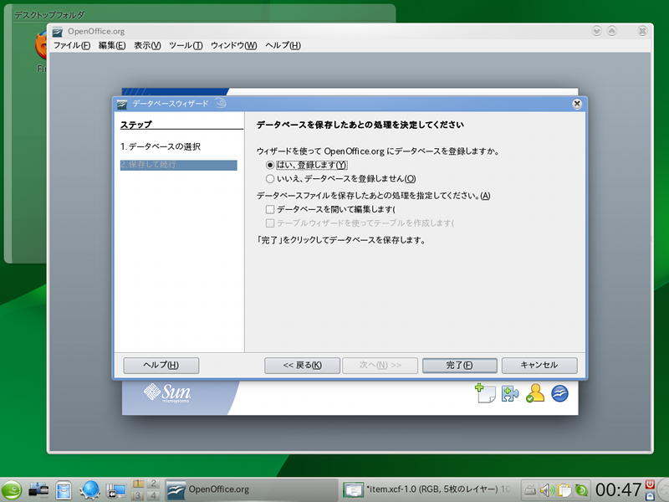Open the ウィンドウ(W) menu

[233, 45]
